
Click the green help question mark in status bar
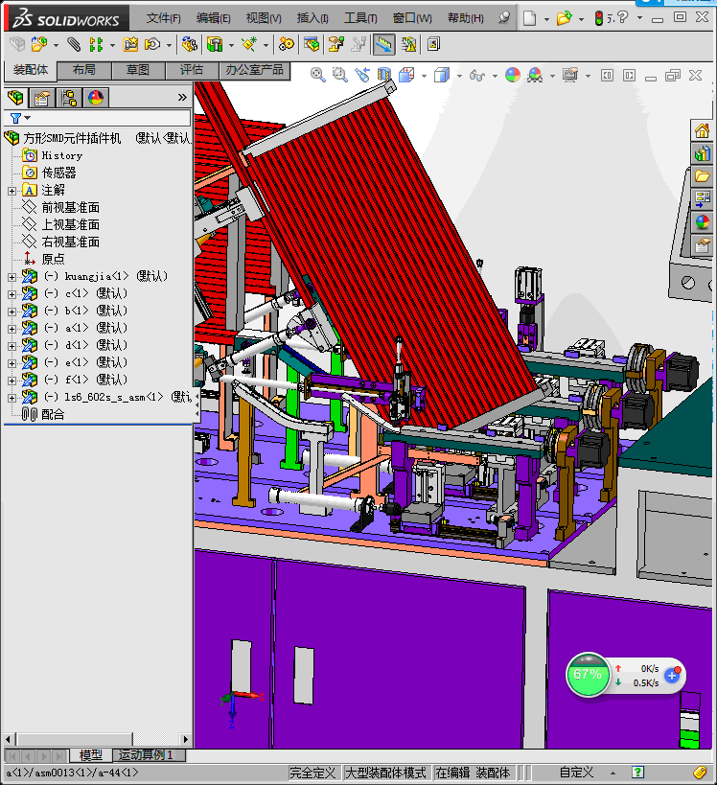tap(637, 773)
